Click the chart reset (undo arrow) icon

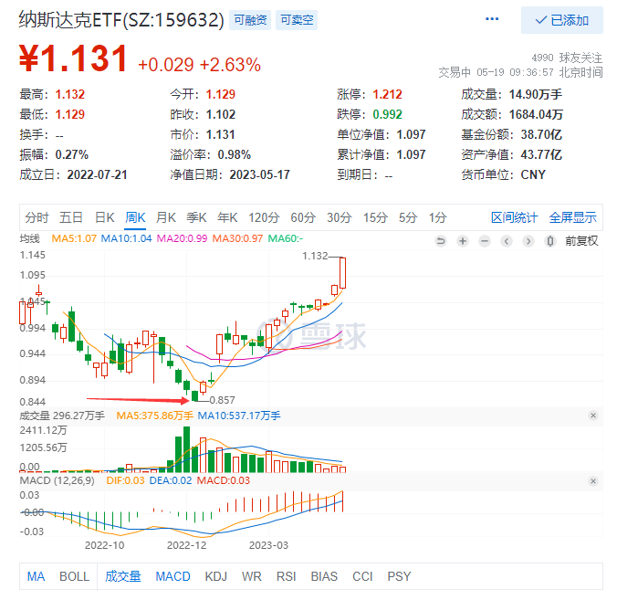441,240
